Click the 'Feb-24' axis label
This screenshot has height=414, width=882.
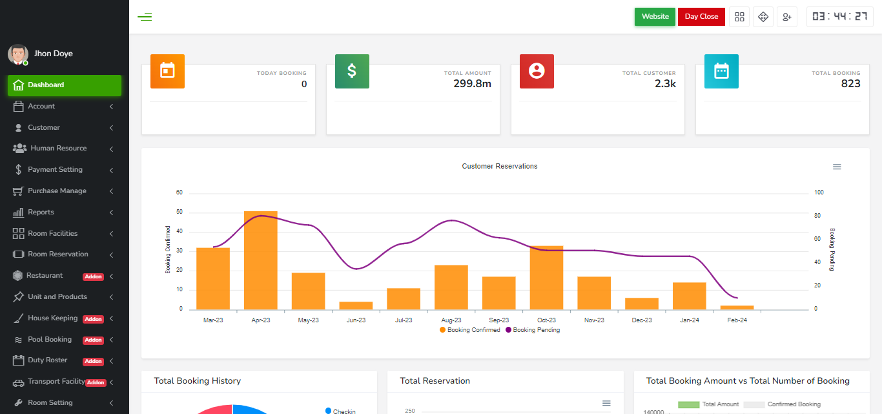[x=737, y=320]
